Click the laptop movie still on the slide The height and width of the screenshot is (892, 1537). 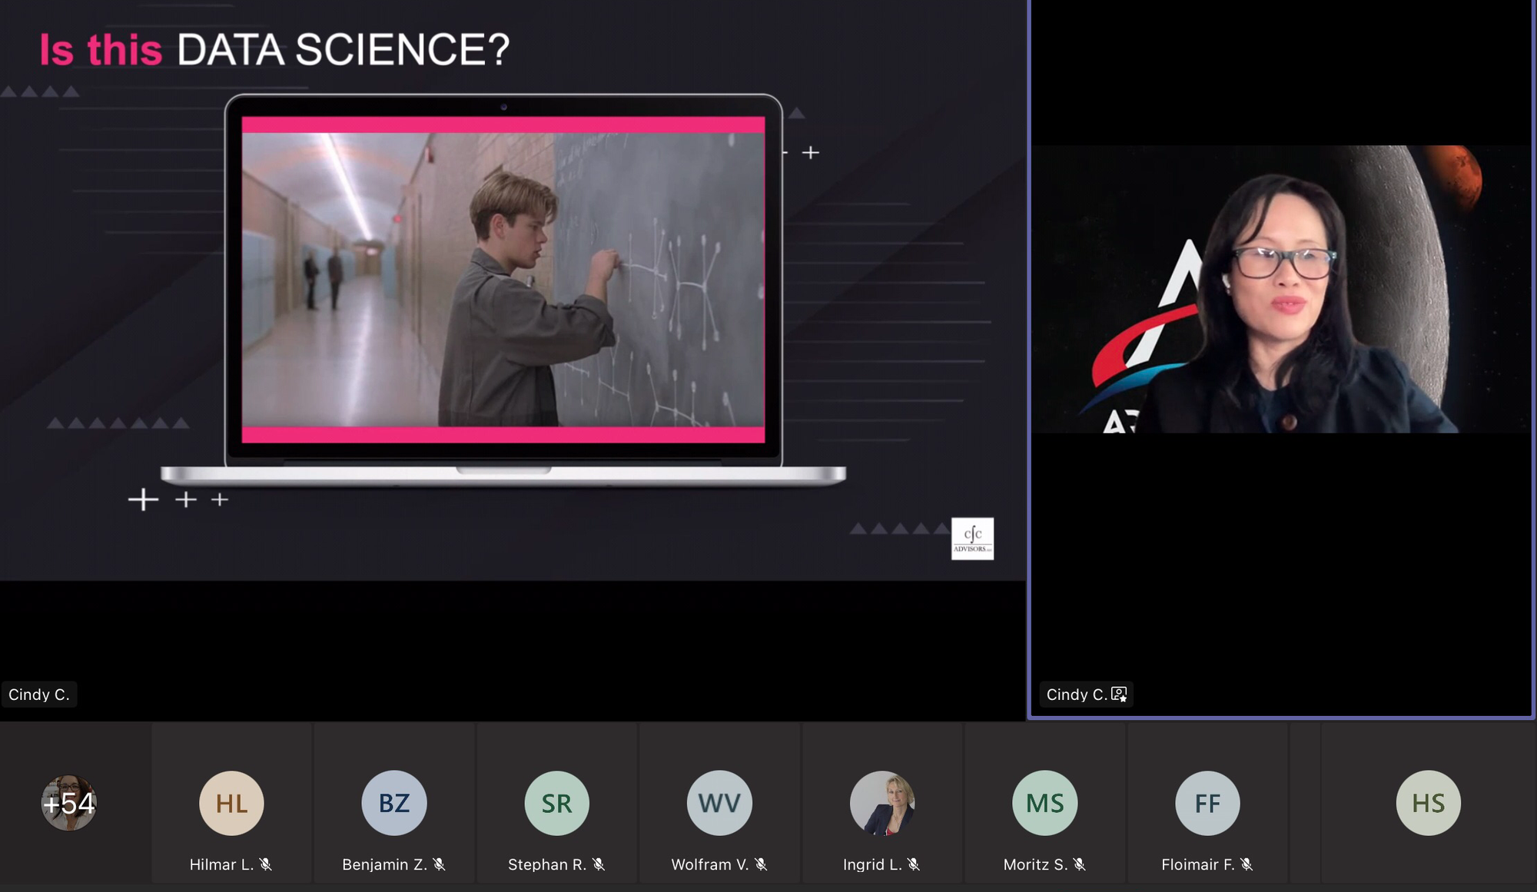(503, 280)
